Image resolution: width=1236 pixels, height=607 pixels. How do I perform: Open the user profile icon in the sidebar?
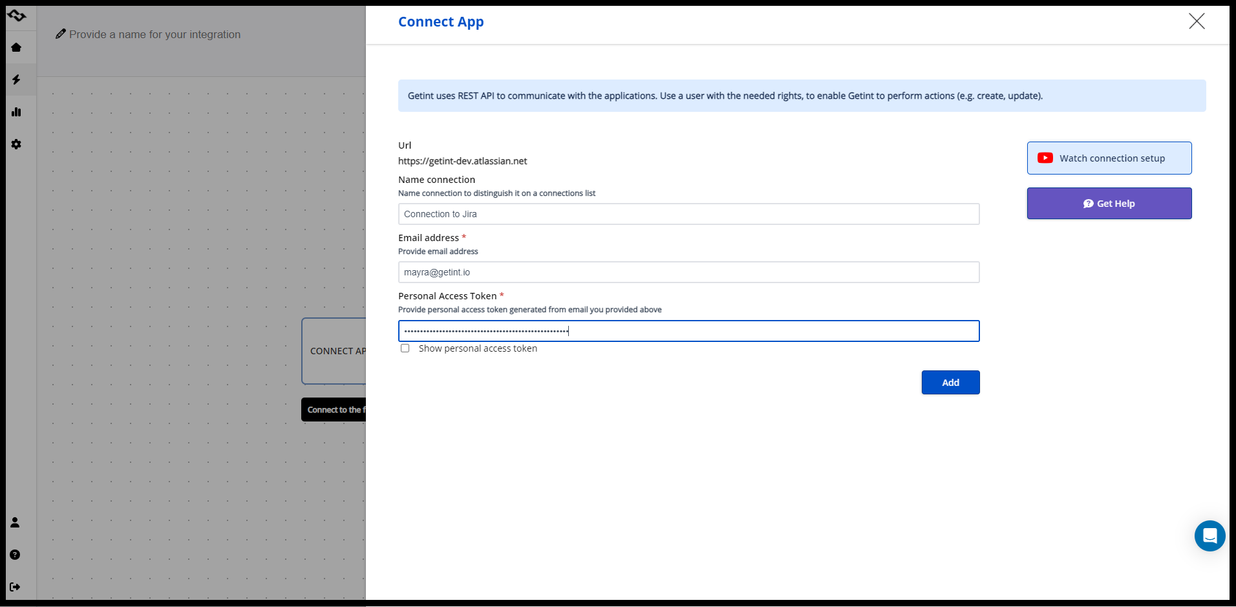15,522
